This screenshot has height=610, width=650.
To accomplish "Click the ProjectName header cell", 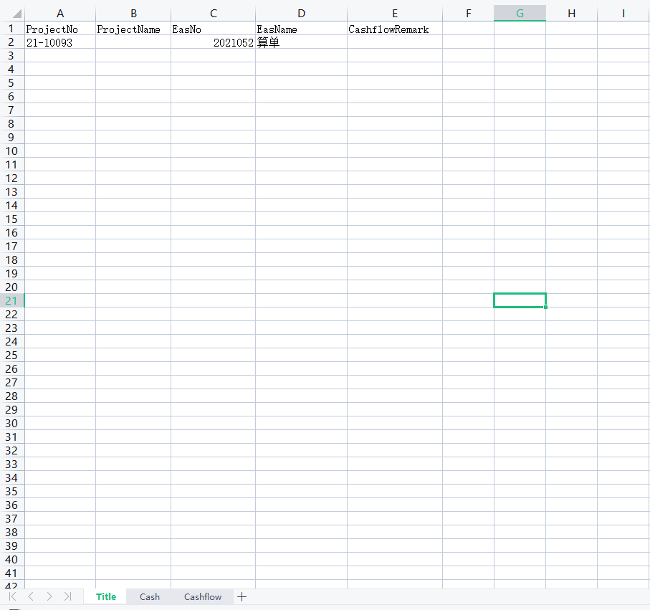I will coord(133,29).
